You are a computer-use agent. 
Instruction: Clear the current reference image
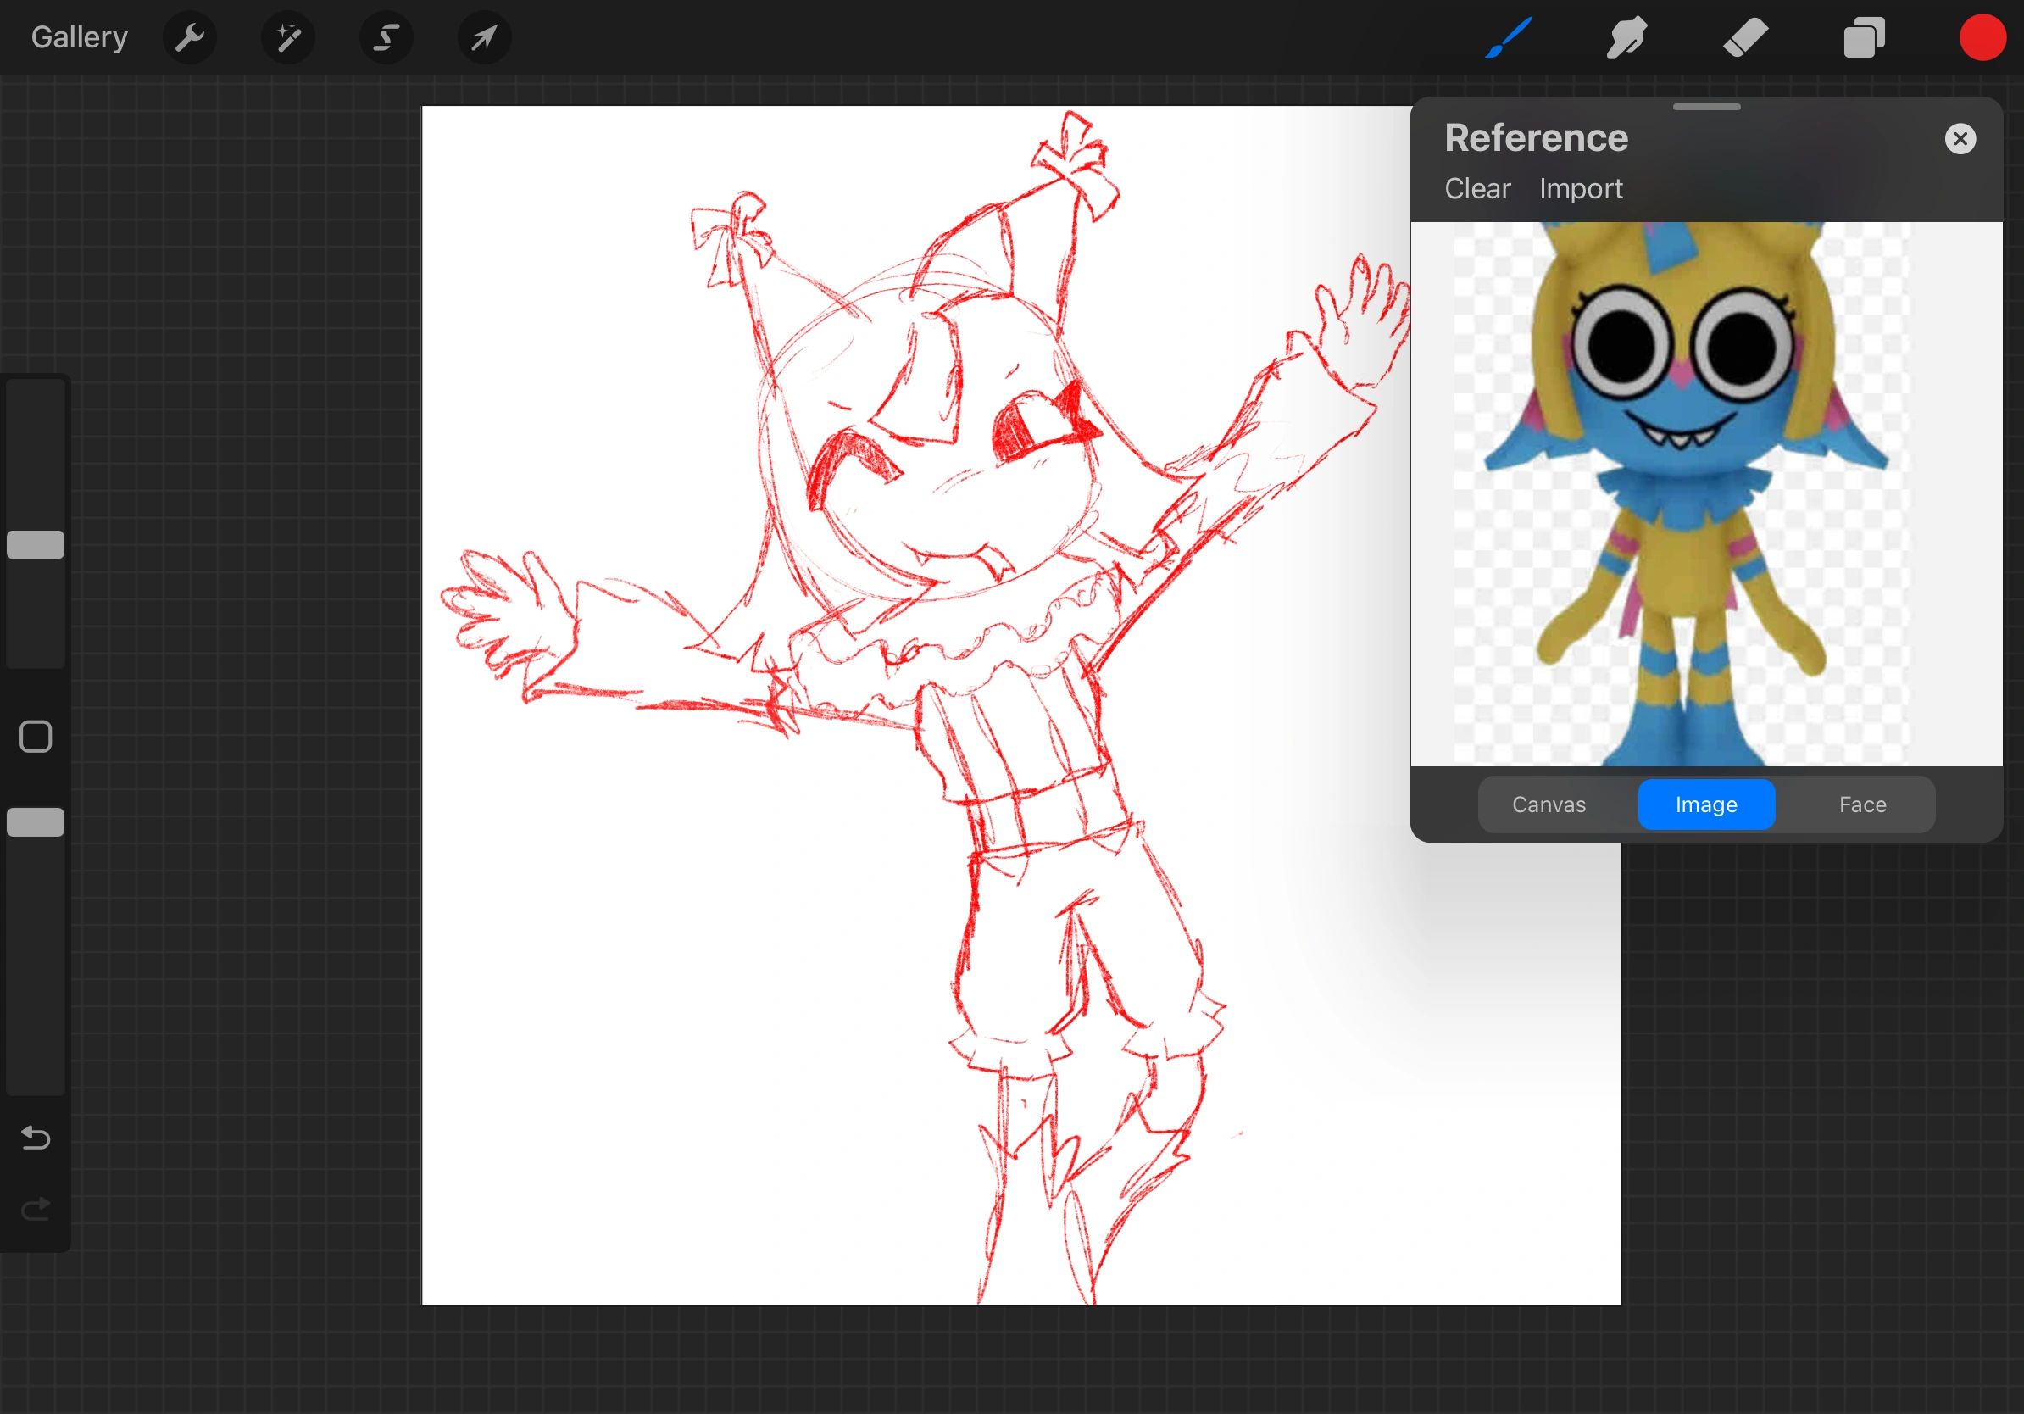pyautogui.click(x=1477, y=189)
